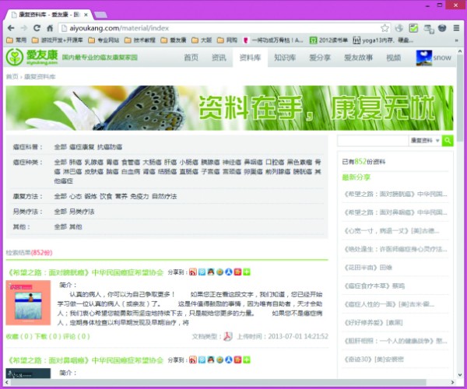Open the first result's book cover thumbnail
The height and width of the screenshot is (389, 467).
[28, 303]
